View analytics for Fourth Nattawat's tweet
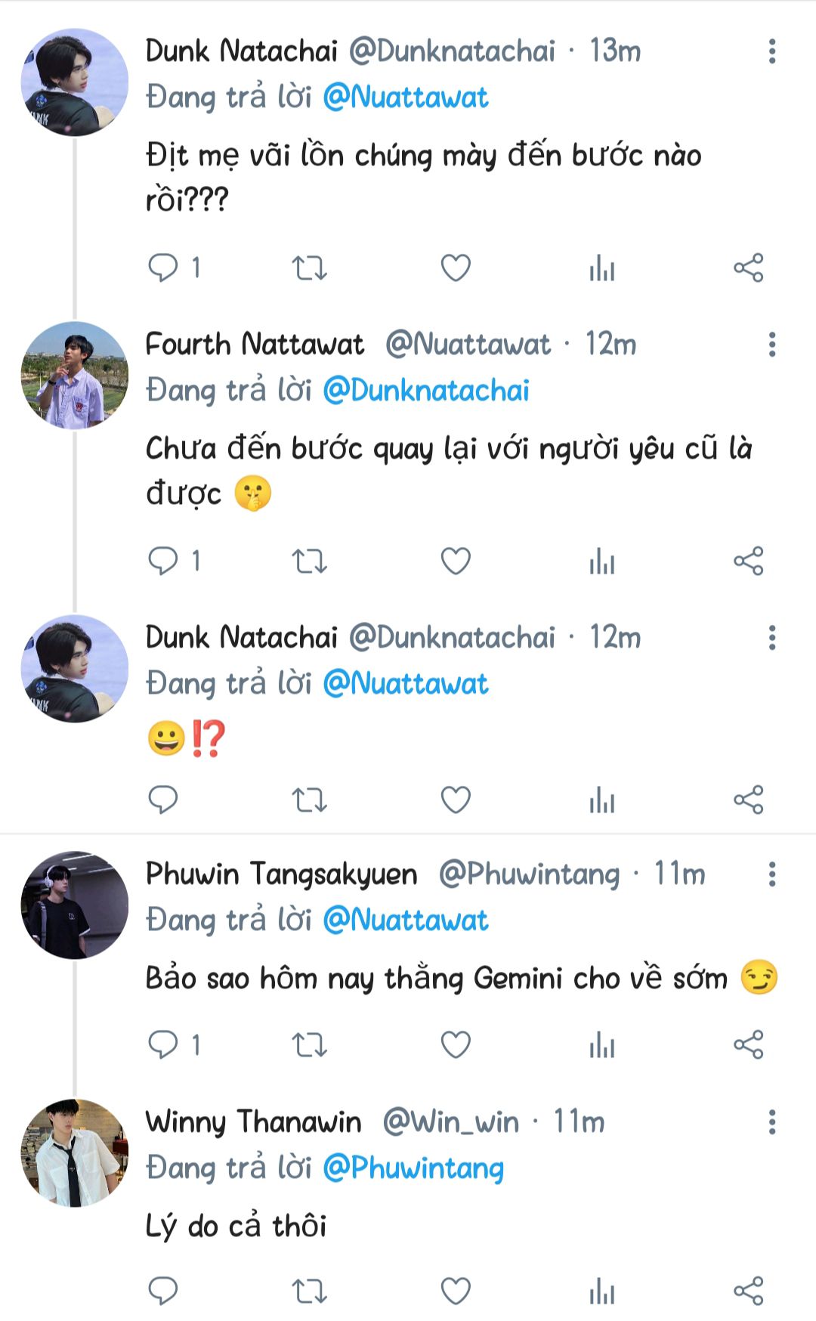Viewport: 816px width, 1321px height. pos(601,562)
